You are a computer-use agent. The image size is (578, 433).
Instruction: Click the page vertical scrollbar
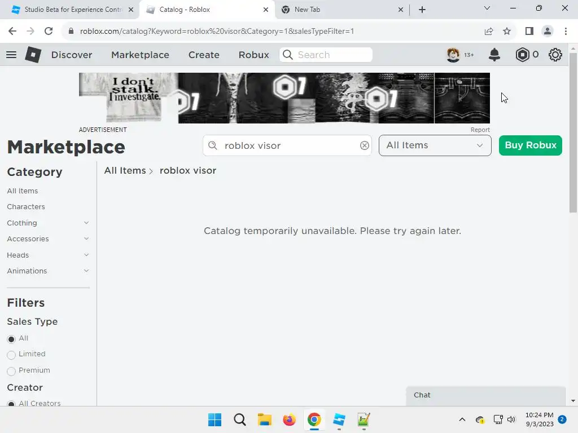[x=572, y=133]
